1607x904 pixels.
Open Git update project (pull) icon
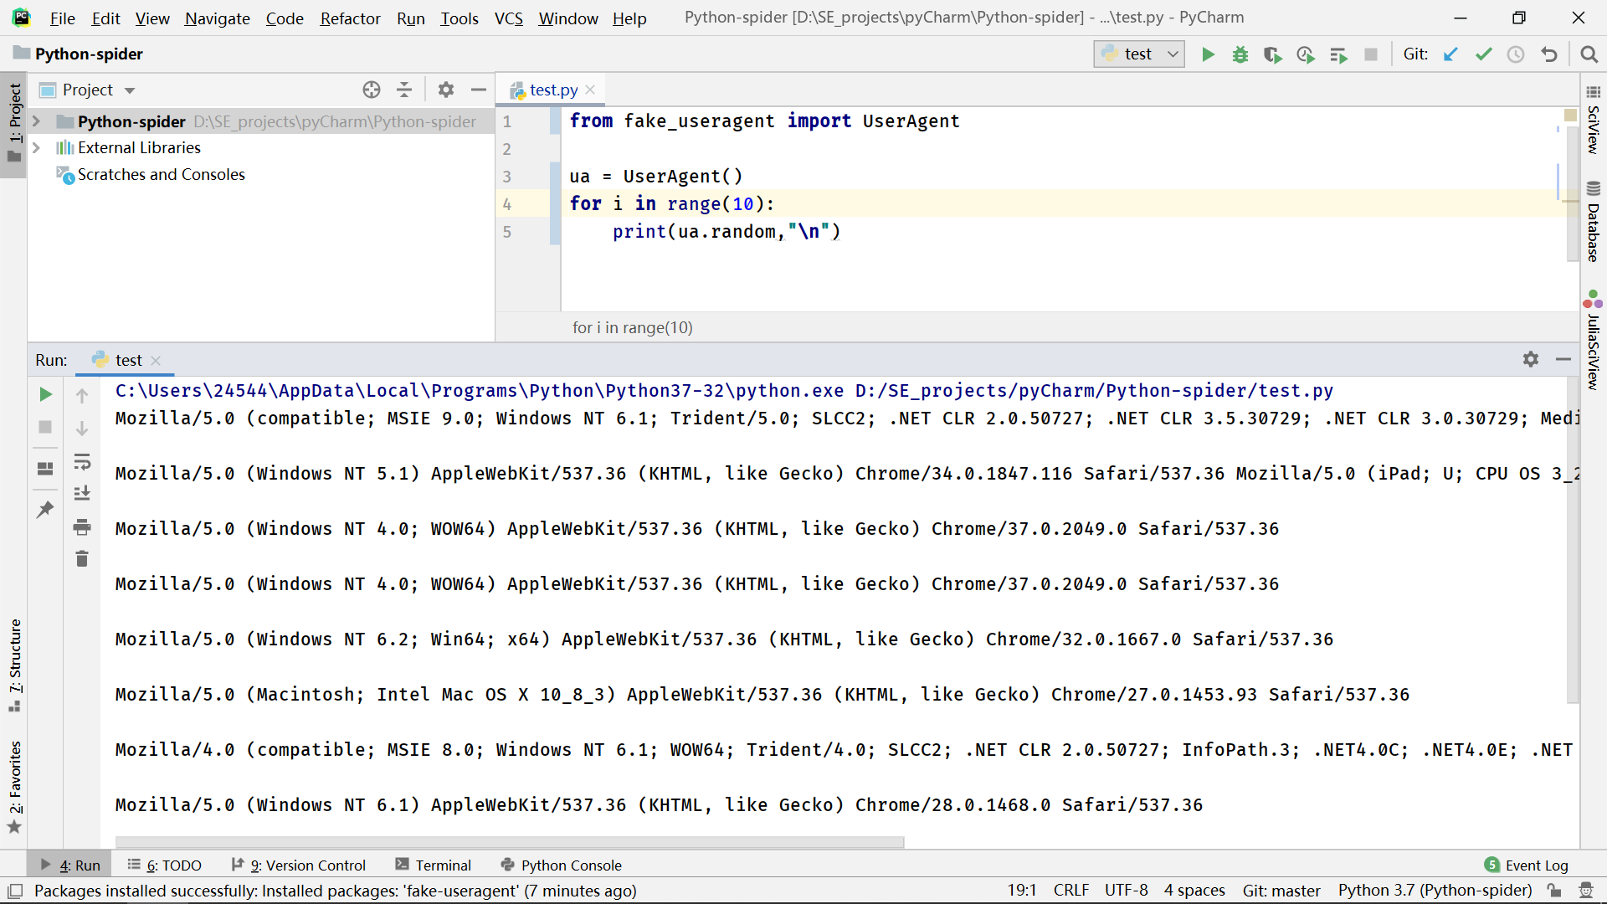click(x=1450, y=54)
